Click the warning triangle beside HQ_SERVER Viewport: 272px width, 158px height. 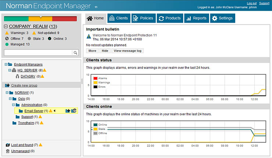pos(45,70)
